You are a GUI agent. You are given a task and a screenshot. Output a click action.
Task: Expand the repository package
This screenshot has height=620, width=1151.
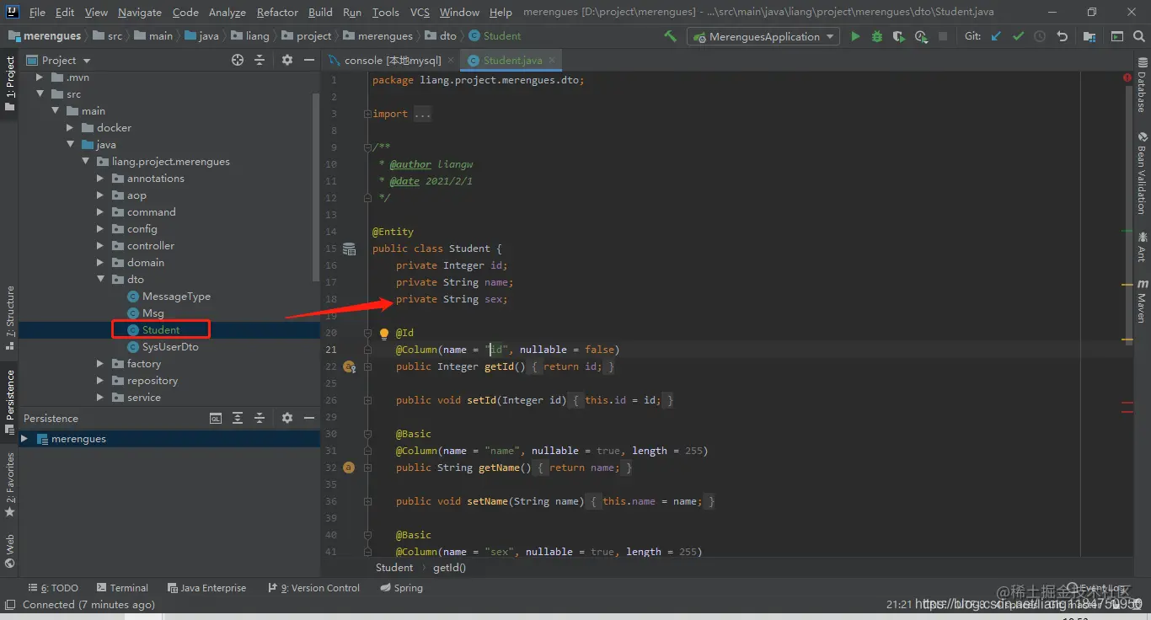[x=100, y=381]
